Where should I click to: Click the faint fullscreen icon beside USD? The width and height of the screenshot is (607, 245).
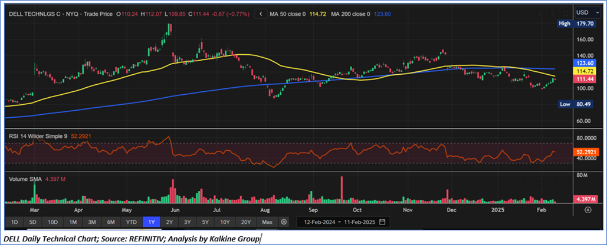[x=566, y=13]
